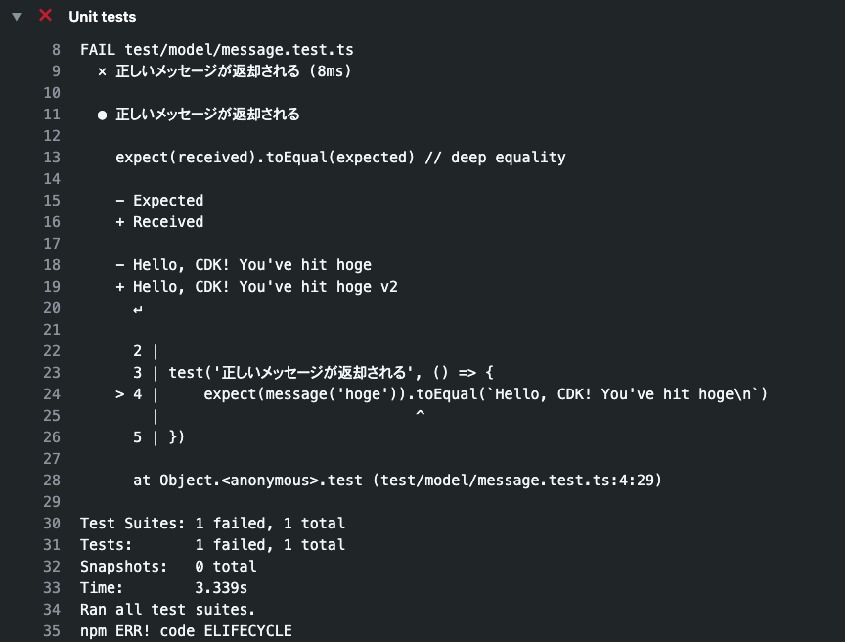Click line number 19 link
845x642 pixels.
click(52, 287)
